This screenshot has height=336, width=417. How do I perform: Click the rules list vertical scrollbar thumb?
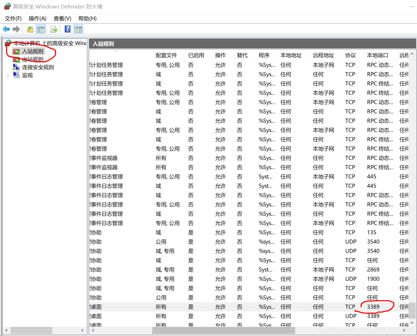[412, 310]
